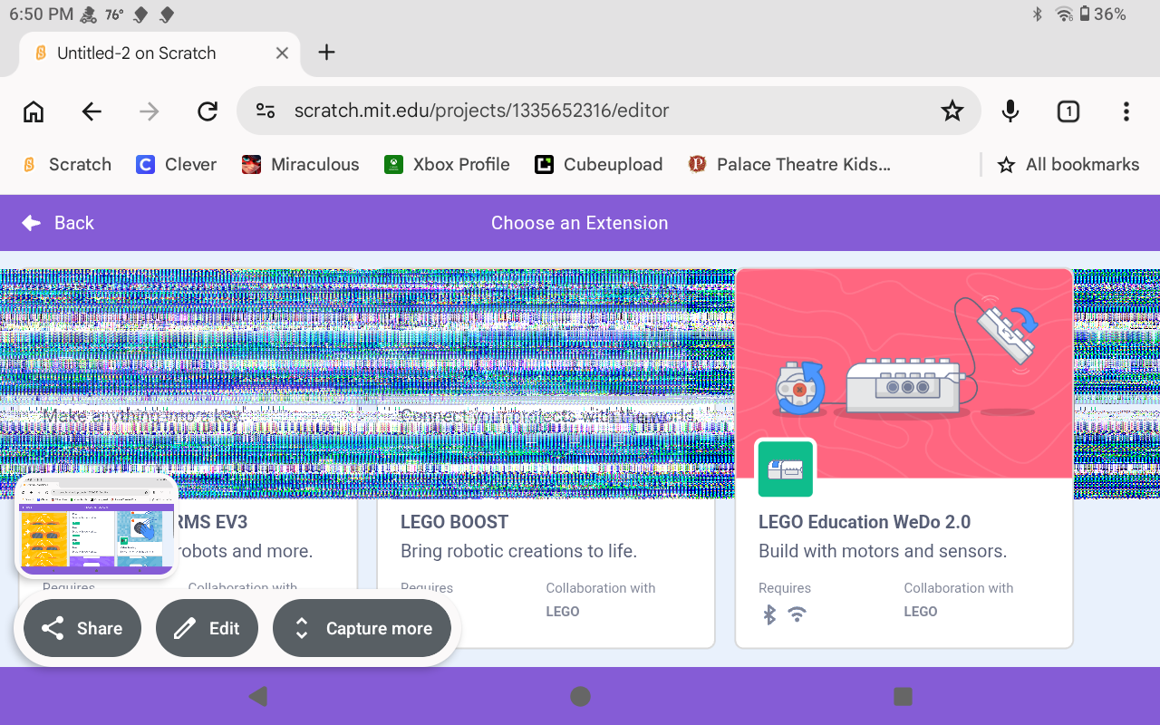Go forward with the browser arrow

[x=150, y=111]
